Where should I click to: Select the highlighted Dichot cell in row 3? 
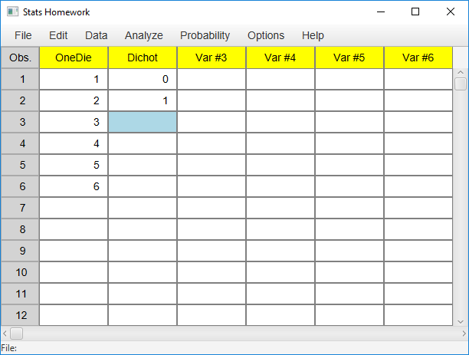pyautogui.click(x=143, y=122)
